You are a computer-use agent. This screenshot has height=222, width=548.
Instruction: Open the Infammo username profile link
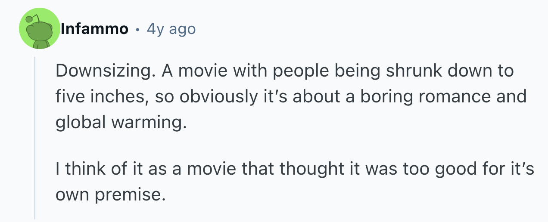point(94,29)
